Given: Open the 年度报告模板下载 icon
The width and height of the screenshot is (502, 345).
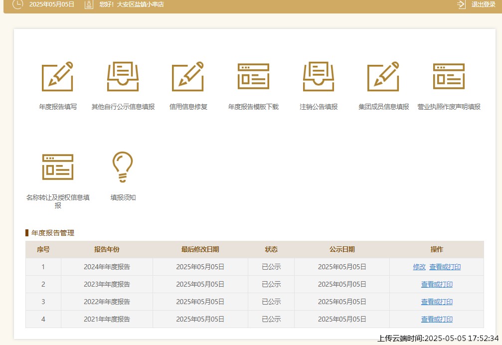Looking at the screenshot, I should click(x=253, y=76).
